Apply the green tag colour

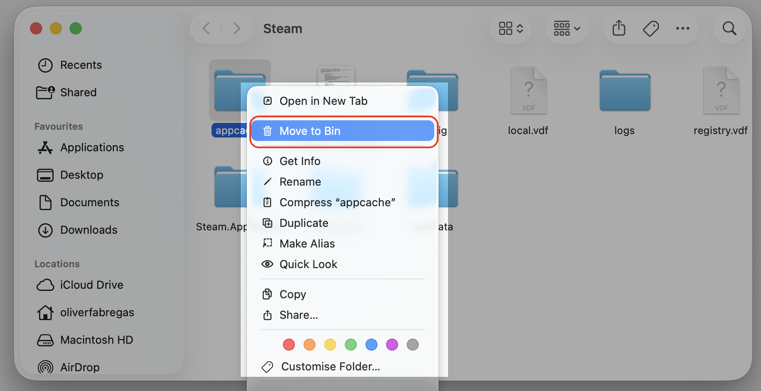coord(351,345)
